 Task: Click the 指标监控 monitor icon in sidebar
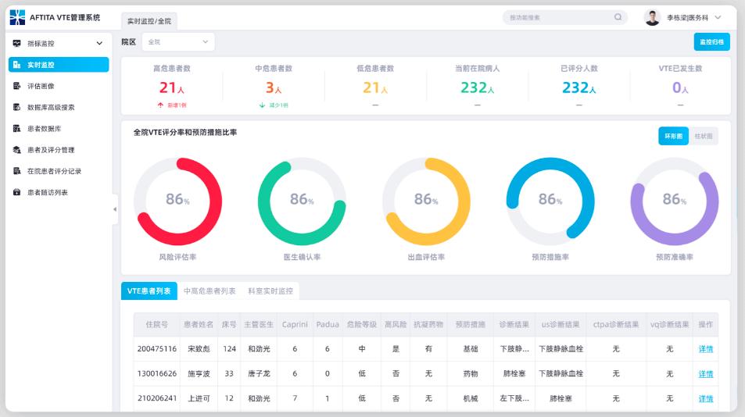click(x=16, y=44)
